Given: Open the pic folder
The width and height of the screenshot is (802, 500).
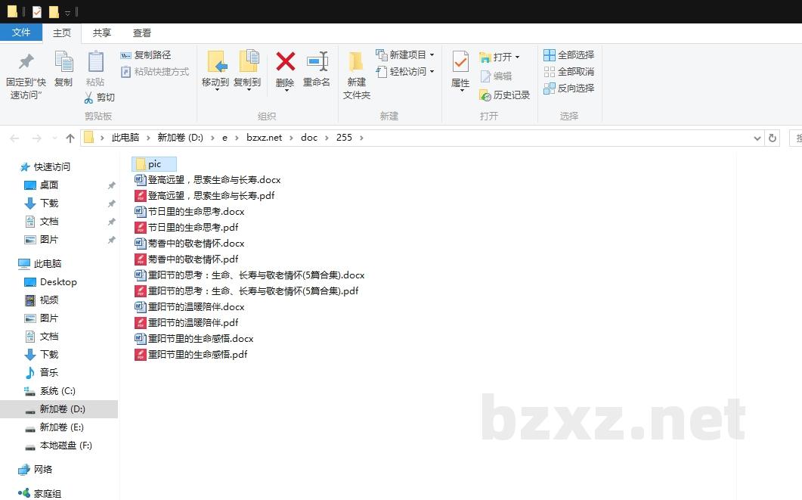Looking at the screenshot, I should [x=154, y=163].
